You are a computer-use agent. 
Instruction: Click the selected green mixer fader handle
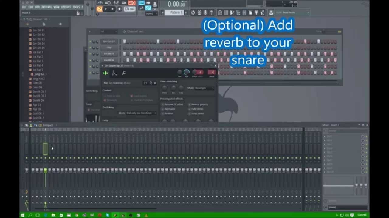45,170
